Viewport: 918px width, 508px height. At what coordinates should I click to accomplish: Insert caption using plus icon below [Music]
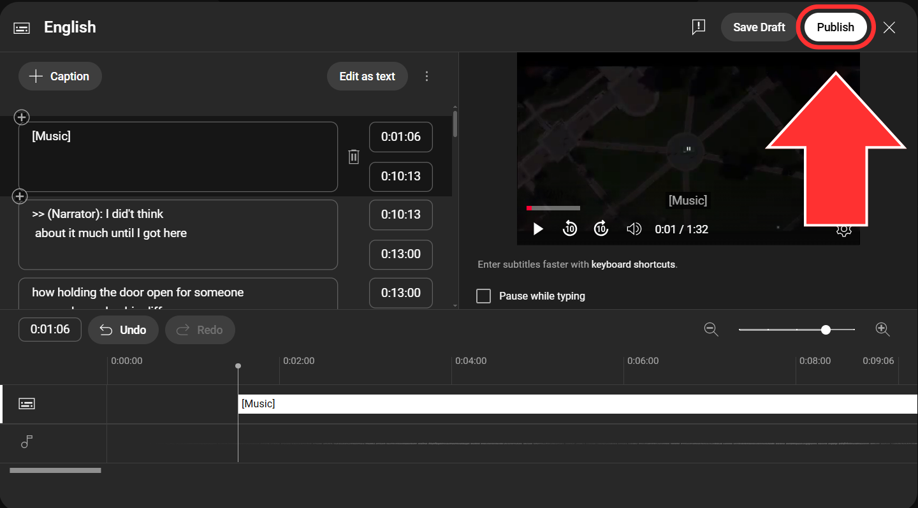[20, 196]
